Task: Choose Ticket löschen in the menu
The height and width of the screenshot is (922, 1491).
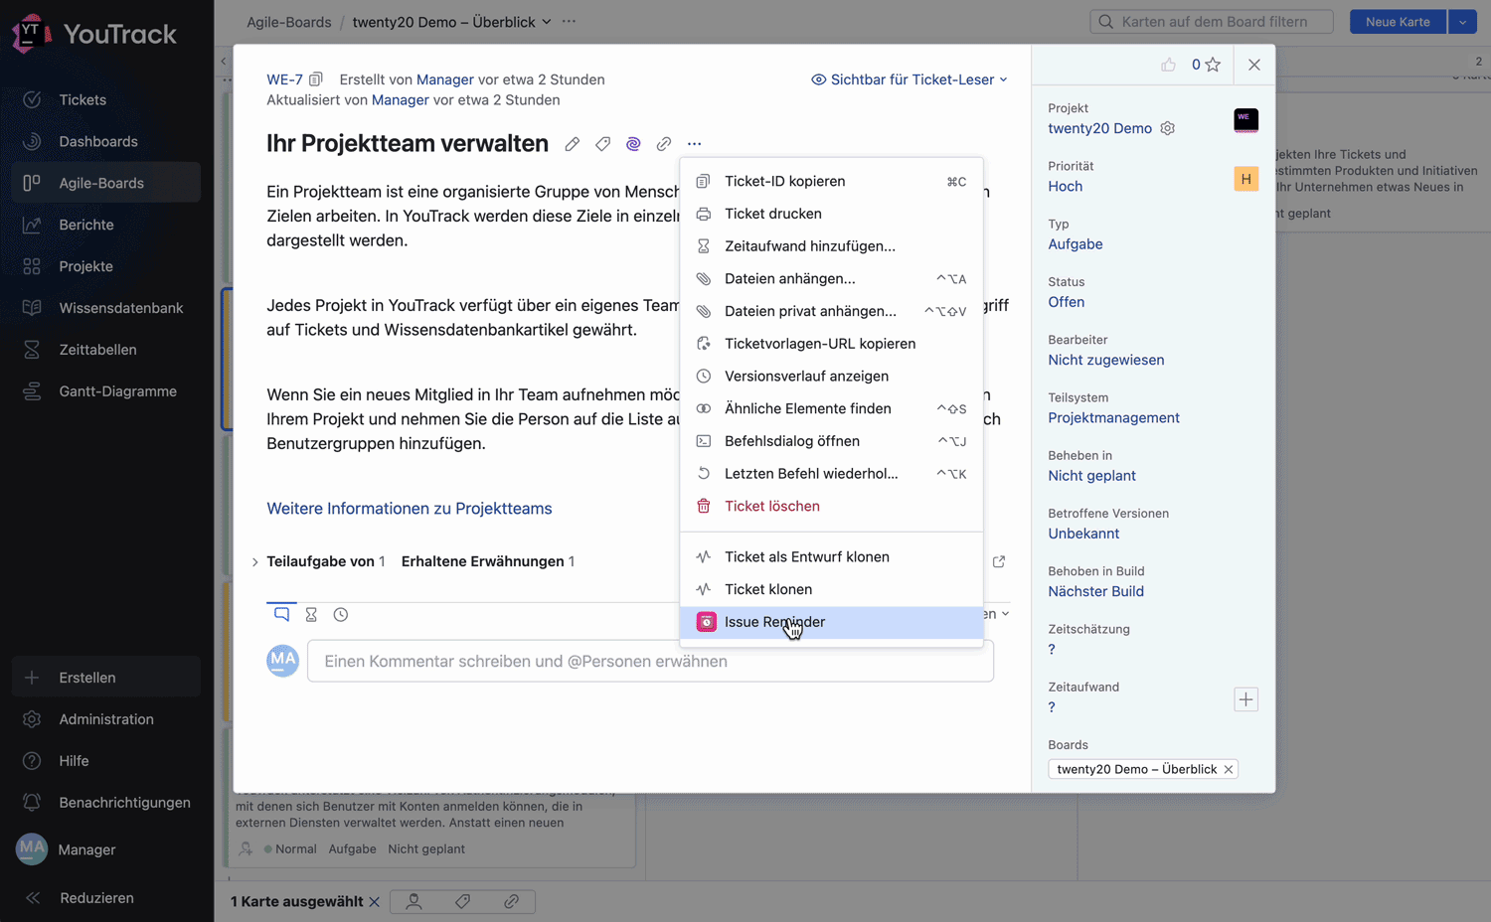Action: (771, 506)
